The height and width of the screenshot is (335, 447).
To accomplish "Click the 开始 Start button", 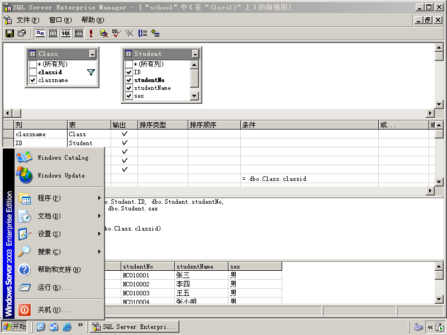I will point(15,327).
